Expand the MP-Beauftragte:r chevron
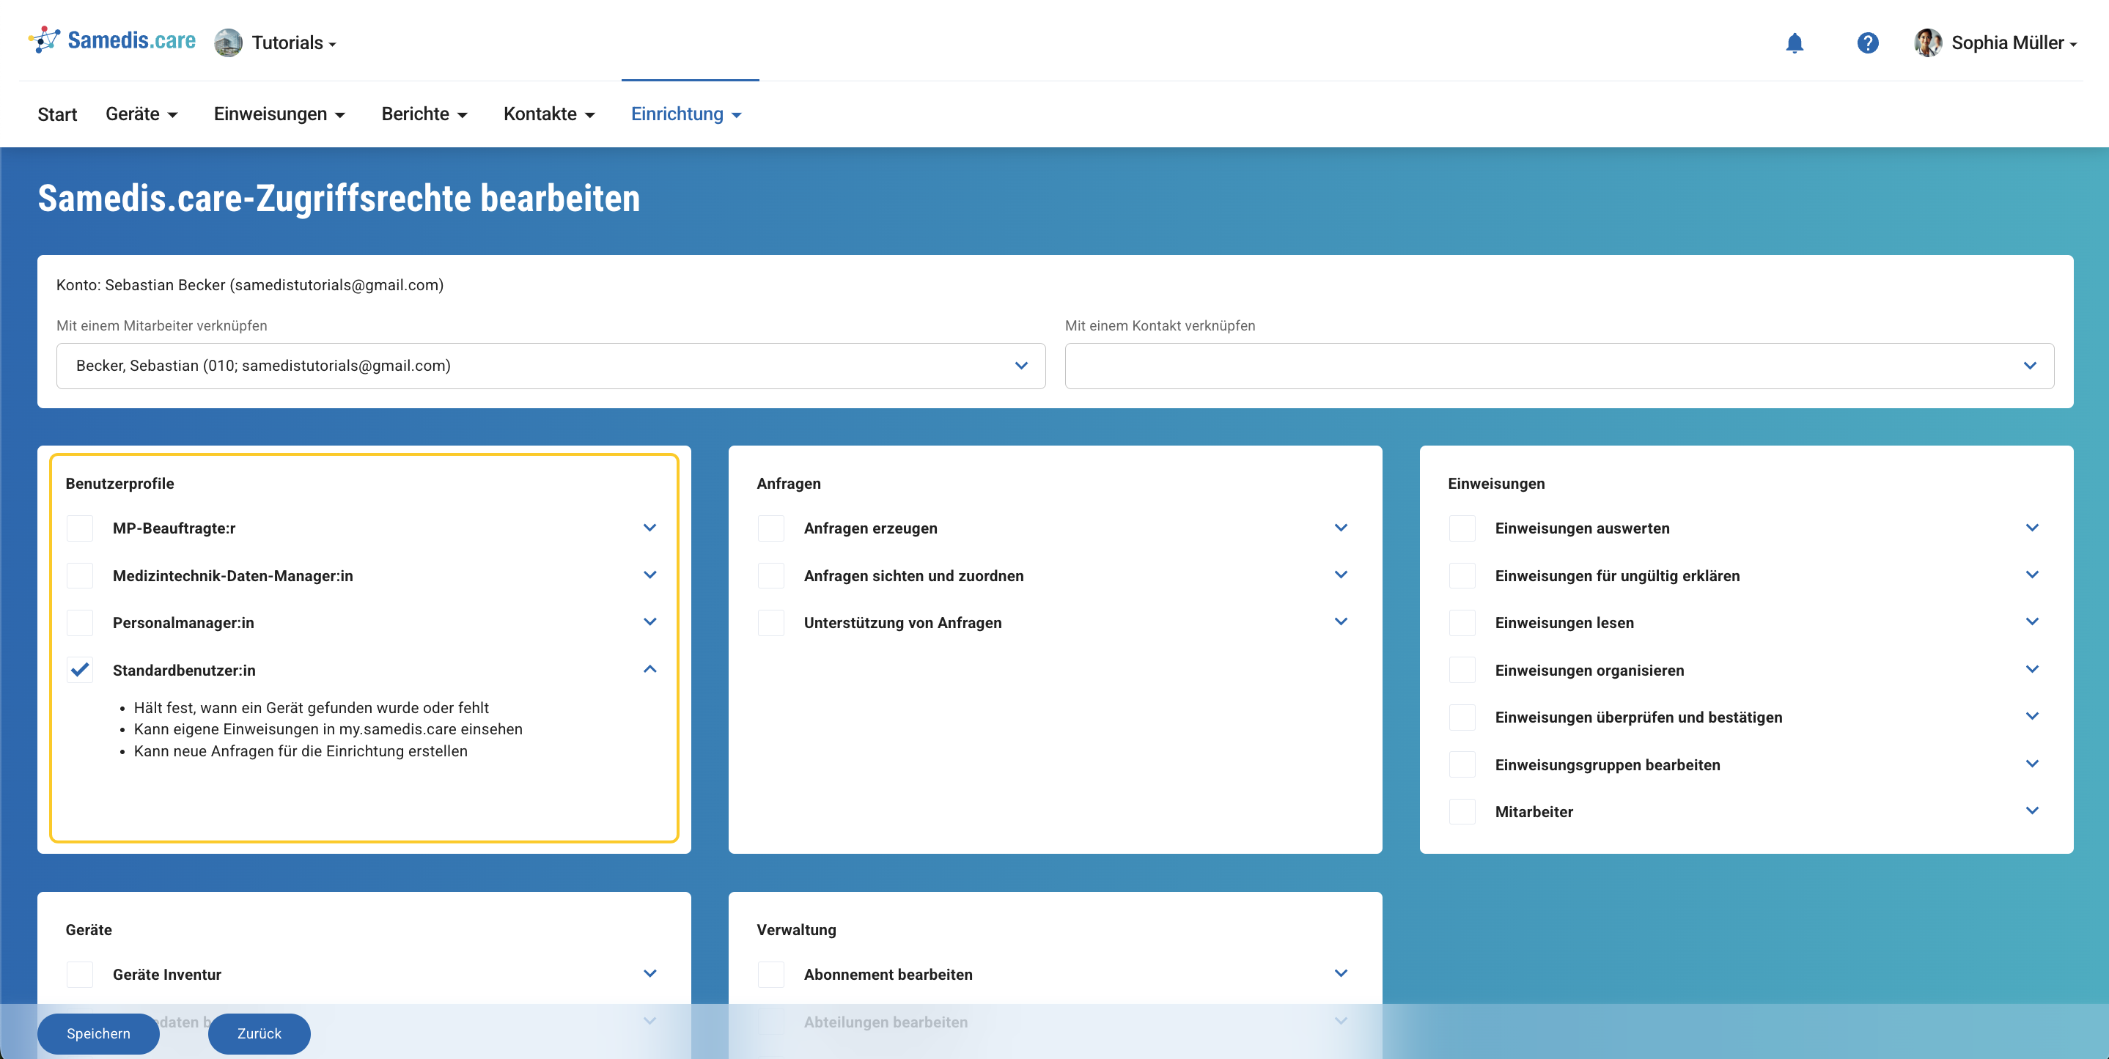Screen dimensions: 2109x1059 coord(649,528)
